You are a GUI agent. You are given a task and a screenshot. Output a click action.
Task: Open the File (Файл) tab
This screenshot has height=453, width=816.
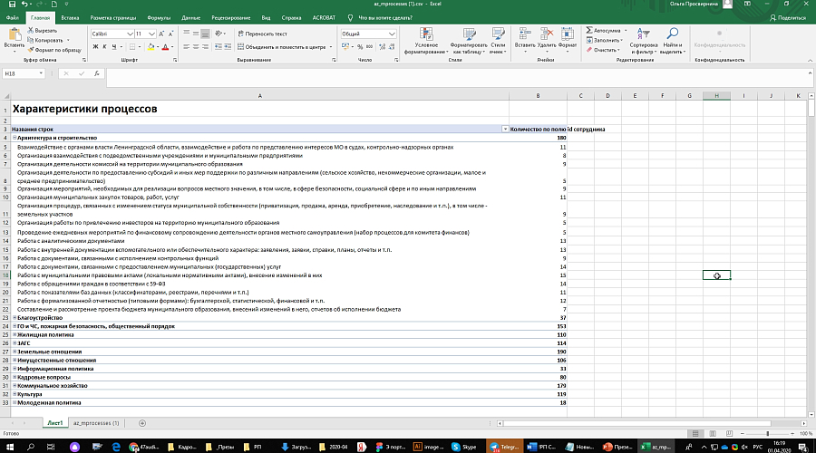pos(13,18)
